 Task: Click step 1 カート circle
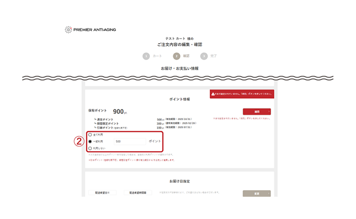click(x=146, y=56)
